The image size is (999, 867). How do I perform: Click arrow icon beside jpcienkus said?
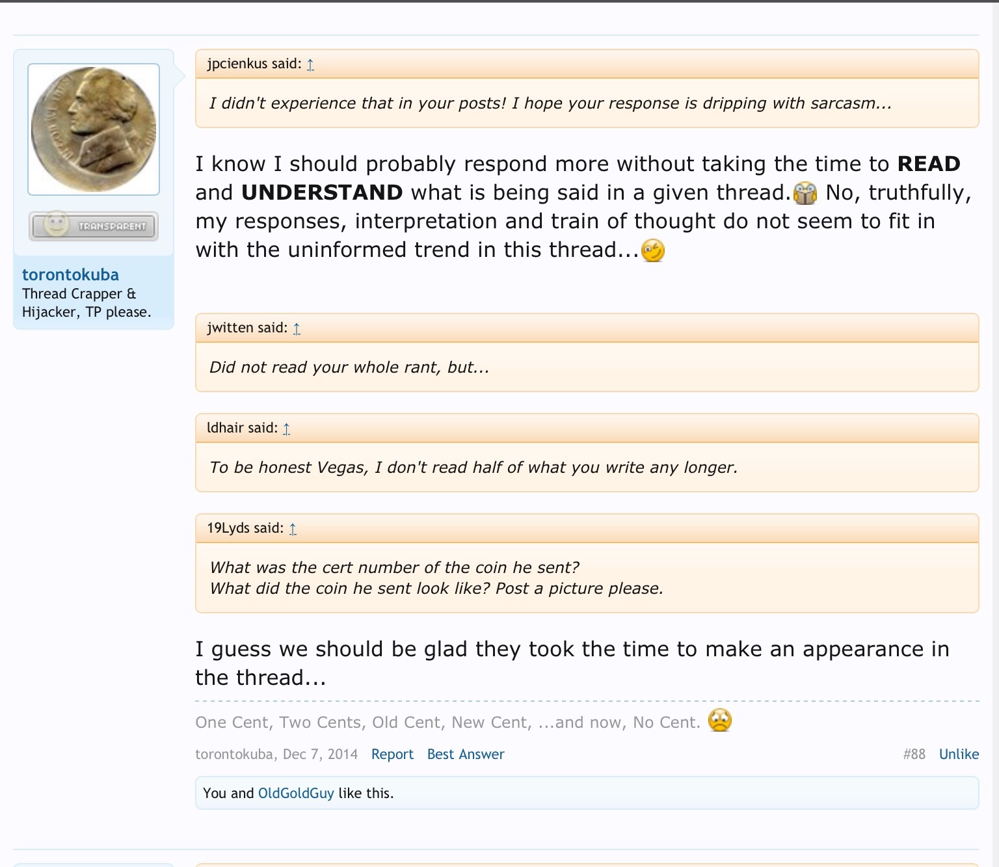pyautogui.click(x=310, y=64)
